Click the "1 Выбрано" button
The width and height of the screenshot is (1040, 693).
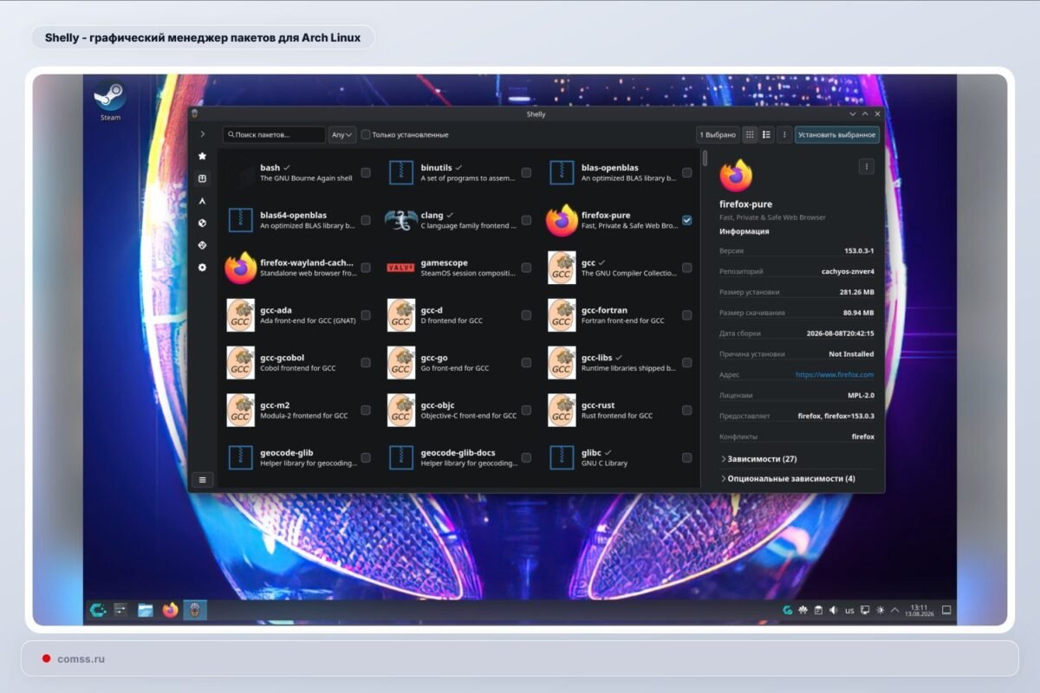point(718,135)
